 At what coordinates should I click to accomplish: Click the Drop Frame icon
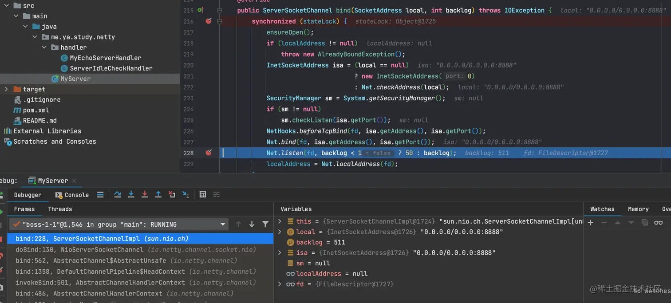tap(172, 194)
